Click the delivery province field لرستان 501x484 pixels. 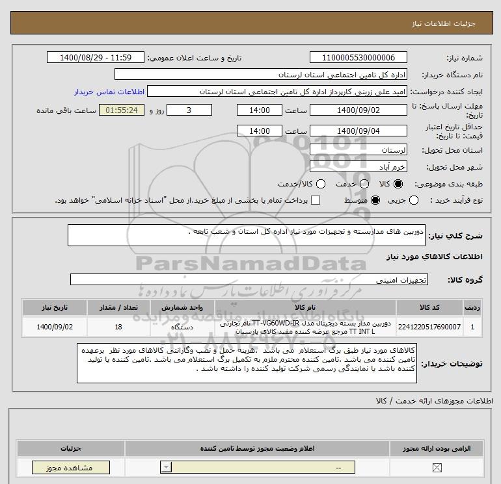point(358,149)
